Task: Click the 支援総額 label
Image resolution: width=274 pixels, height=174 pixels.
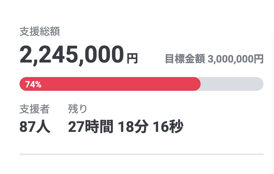Action: coord(40,32)
